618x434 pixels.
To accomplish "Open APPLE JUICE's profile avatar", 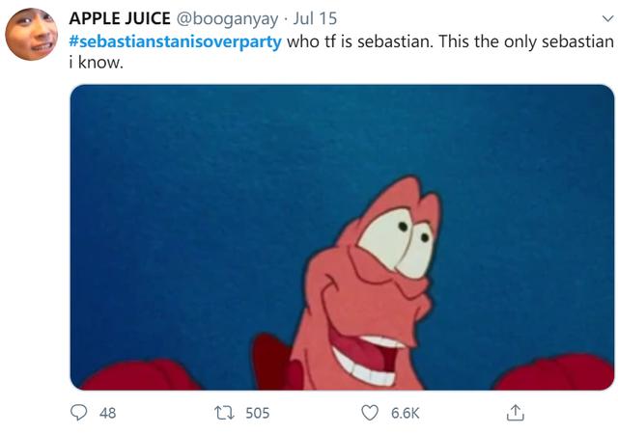I will coord(32,35).
